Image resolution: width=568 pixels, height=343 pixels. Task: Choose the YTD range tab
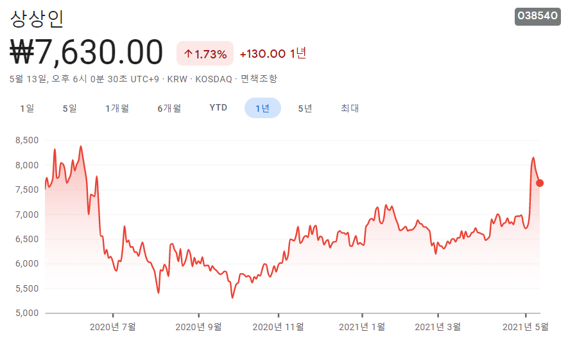coord(218,108)
